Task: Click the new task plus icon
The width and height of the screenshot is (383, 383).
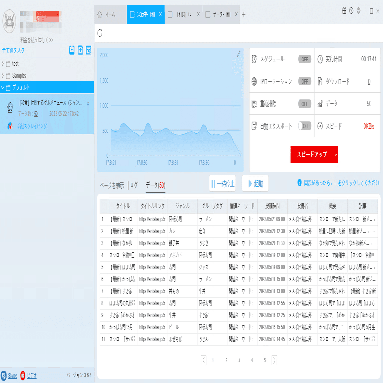Action: coord(80,50)
